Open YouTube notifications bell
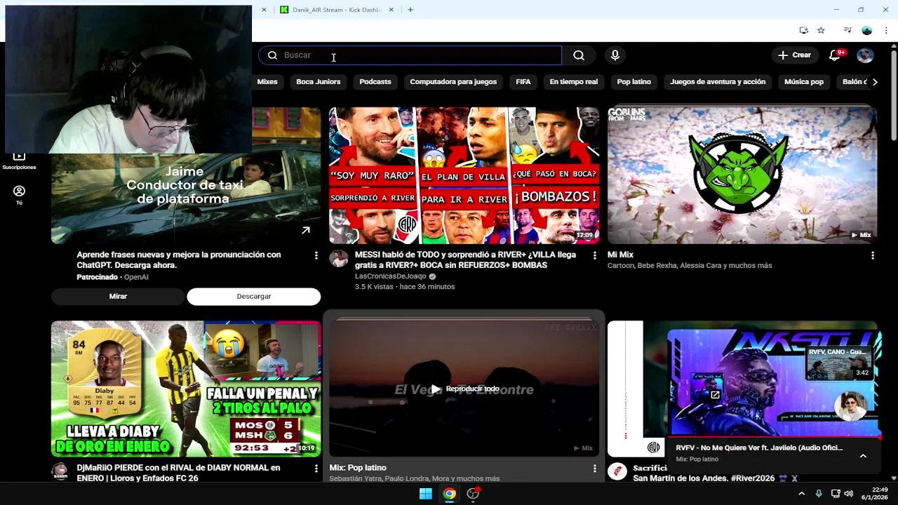Screen dimensions: 898x505 tap(835, 55)
